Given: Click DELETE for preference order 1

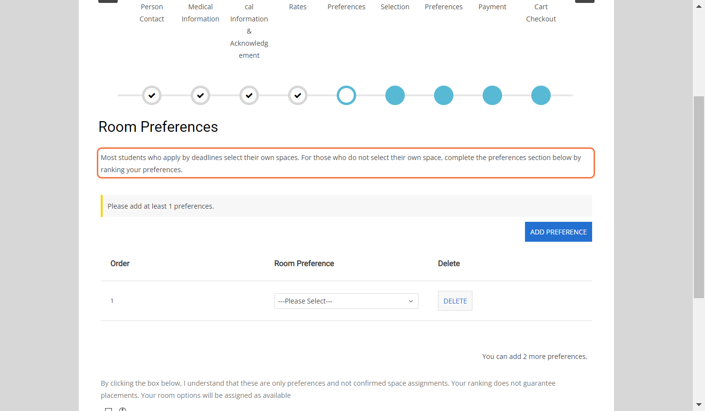Looking at the screenshot, I should coord(455,301).
